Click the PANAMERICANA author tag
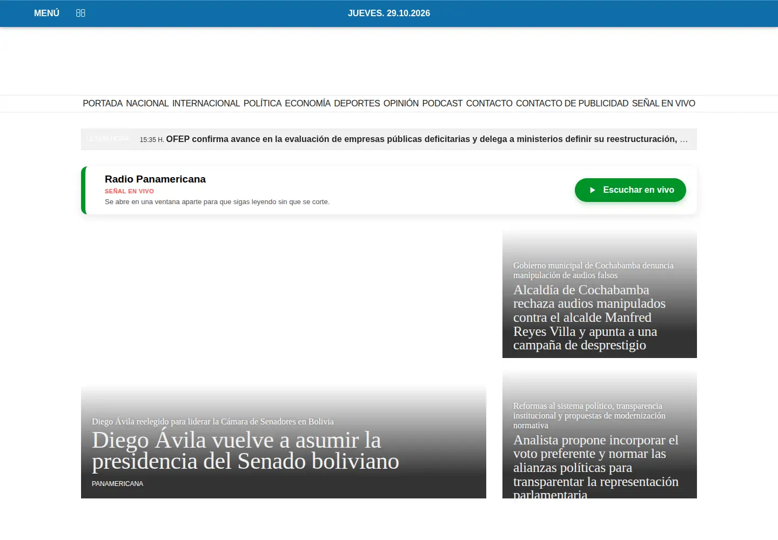 [117, 484]
